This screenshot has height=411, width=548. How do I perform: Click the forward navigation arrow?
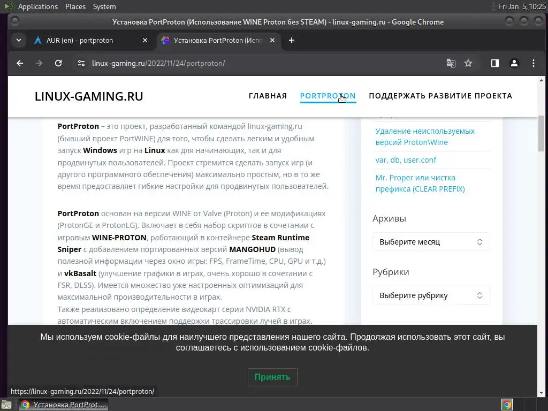39,63
